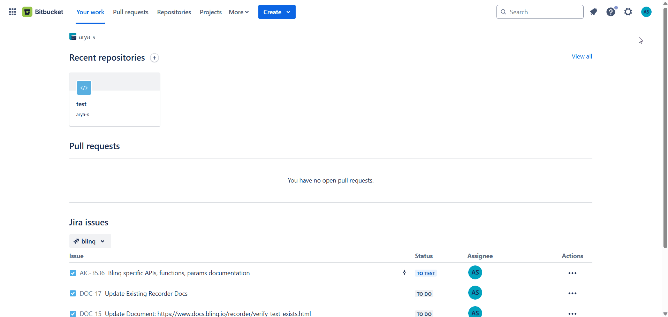This screenshot has width=668, height=317.
Task: Open notifications via the bell icon
Action: coord(594,11)
